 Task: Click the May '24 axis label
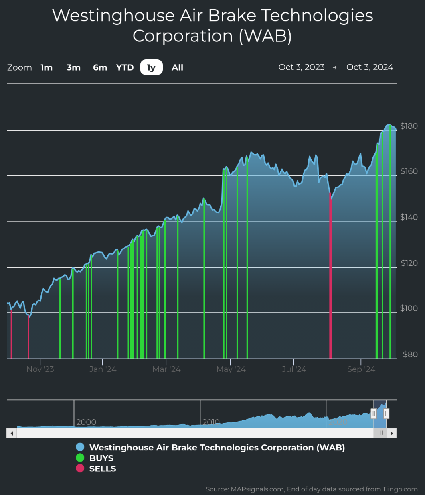(231, 369)
